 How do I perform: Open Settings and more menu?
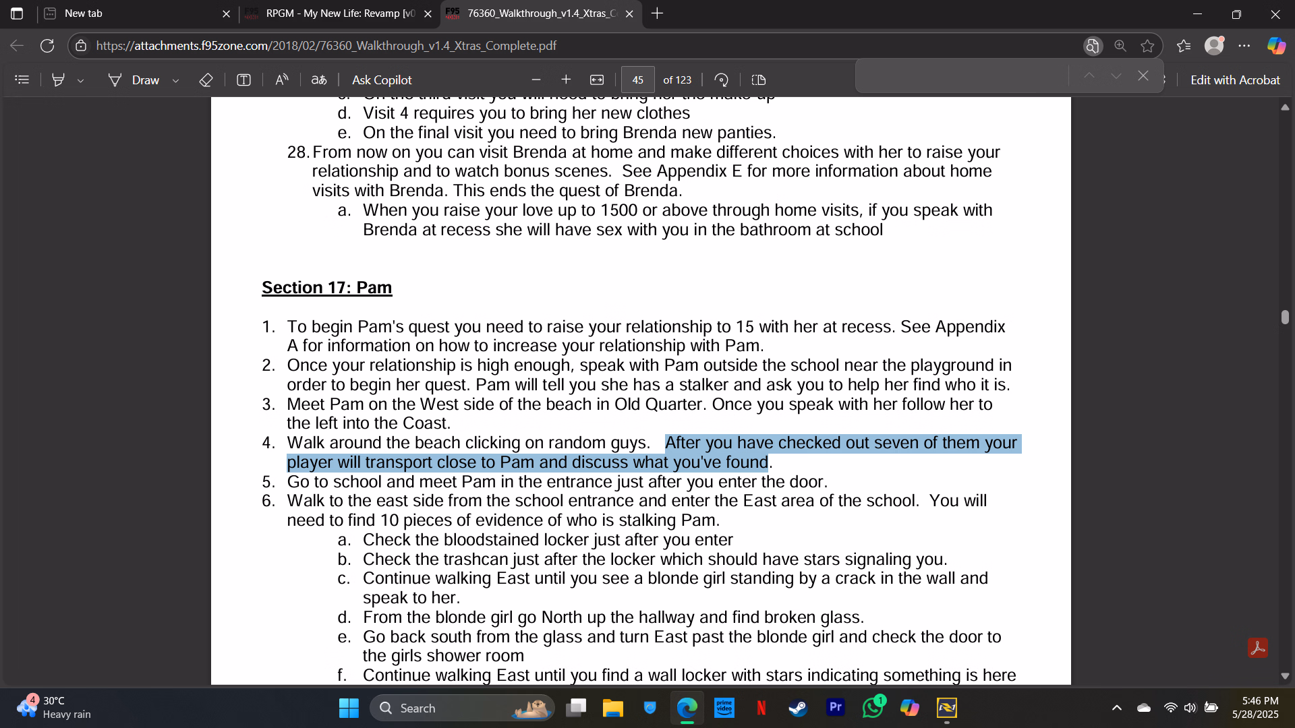tap(1244, 46)
